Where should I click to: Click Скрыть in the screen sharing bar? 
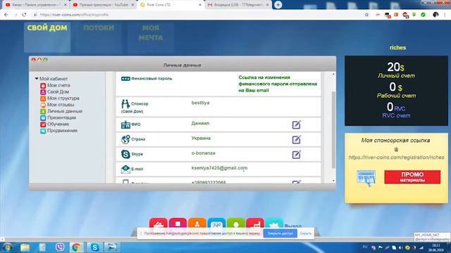point(305,233)
